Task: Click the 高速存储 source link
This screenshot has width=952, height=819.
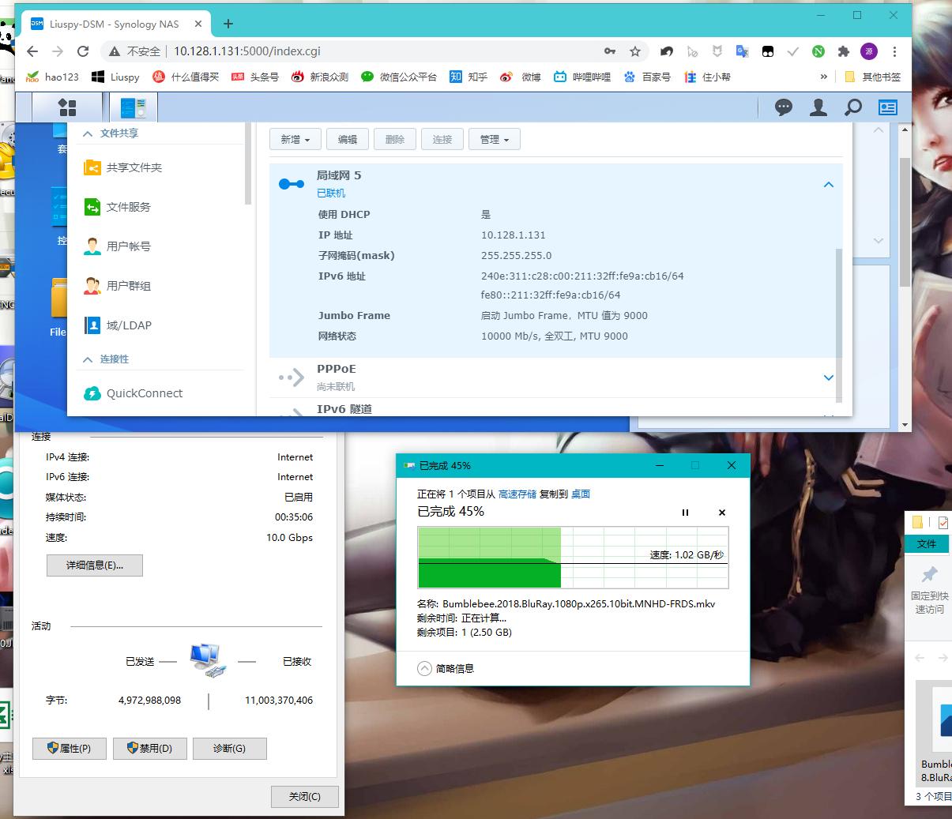Action: click(x=517, y=494)
